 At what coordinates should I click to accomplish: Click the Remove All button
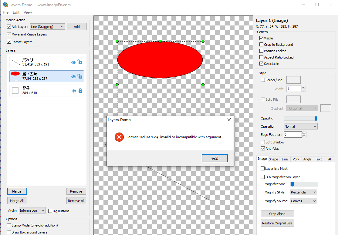click(x=76, y=201)
